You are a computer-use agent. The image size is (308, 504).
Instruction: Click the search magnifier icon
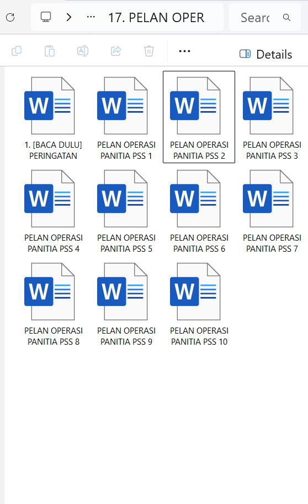pyautogui.click(x=287, y=17)
